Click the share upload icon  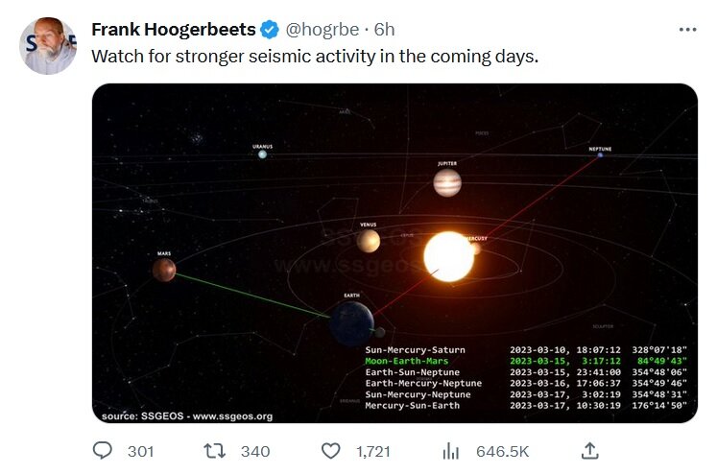(x=590, y=451)
